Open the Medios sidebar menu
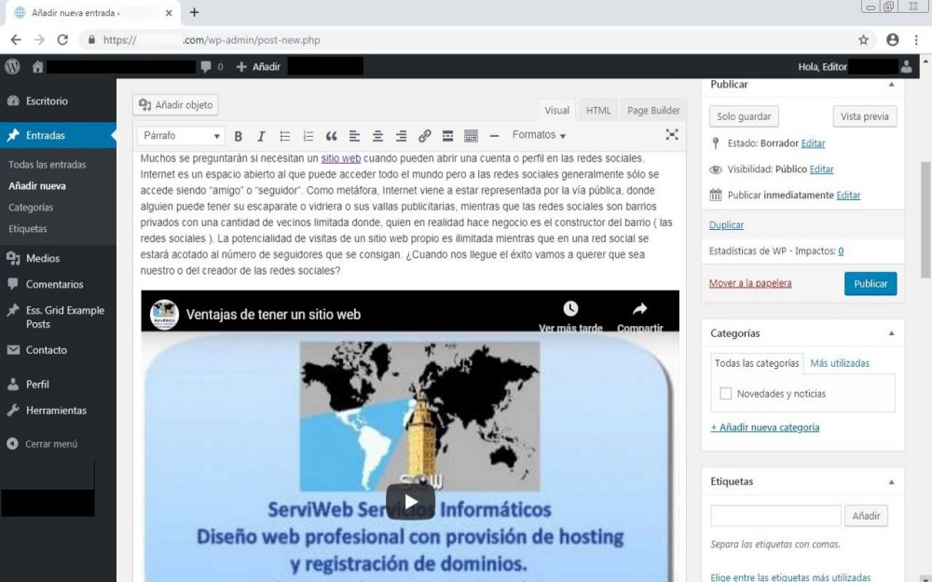 (43, 259)
